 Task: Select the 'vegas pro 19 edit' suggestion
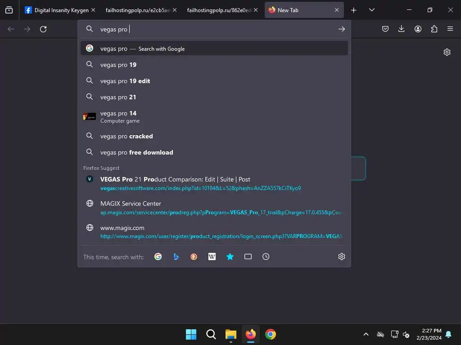pyautogui.click(x=214, y=81)
